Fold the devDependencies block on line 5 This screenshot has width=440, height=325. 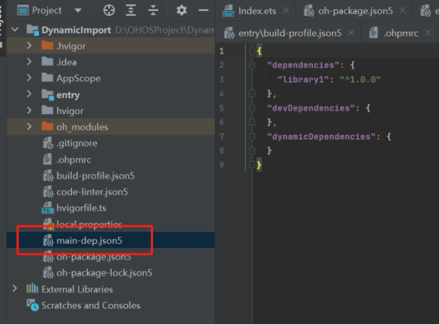point(252,108)
